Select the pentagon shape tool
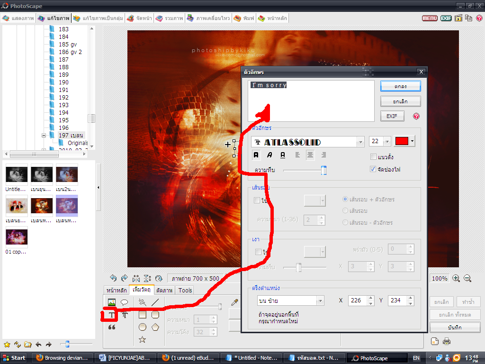Image resolution: width=485 pixels, height=364 pixels. click(155, 327)
